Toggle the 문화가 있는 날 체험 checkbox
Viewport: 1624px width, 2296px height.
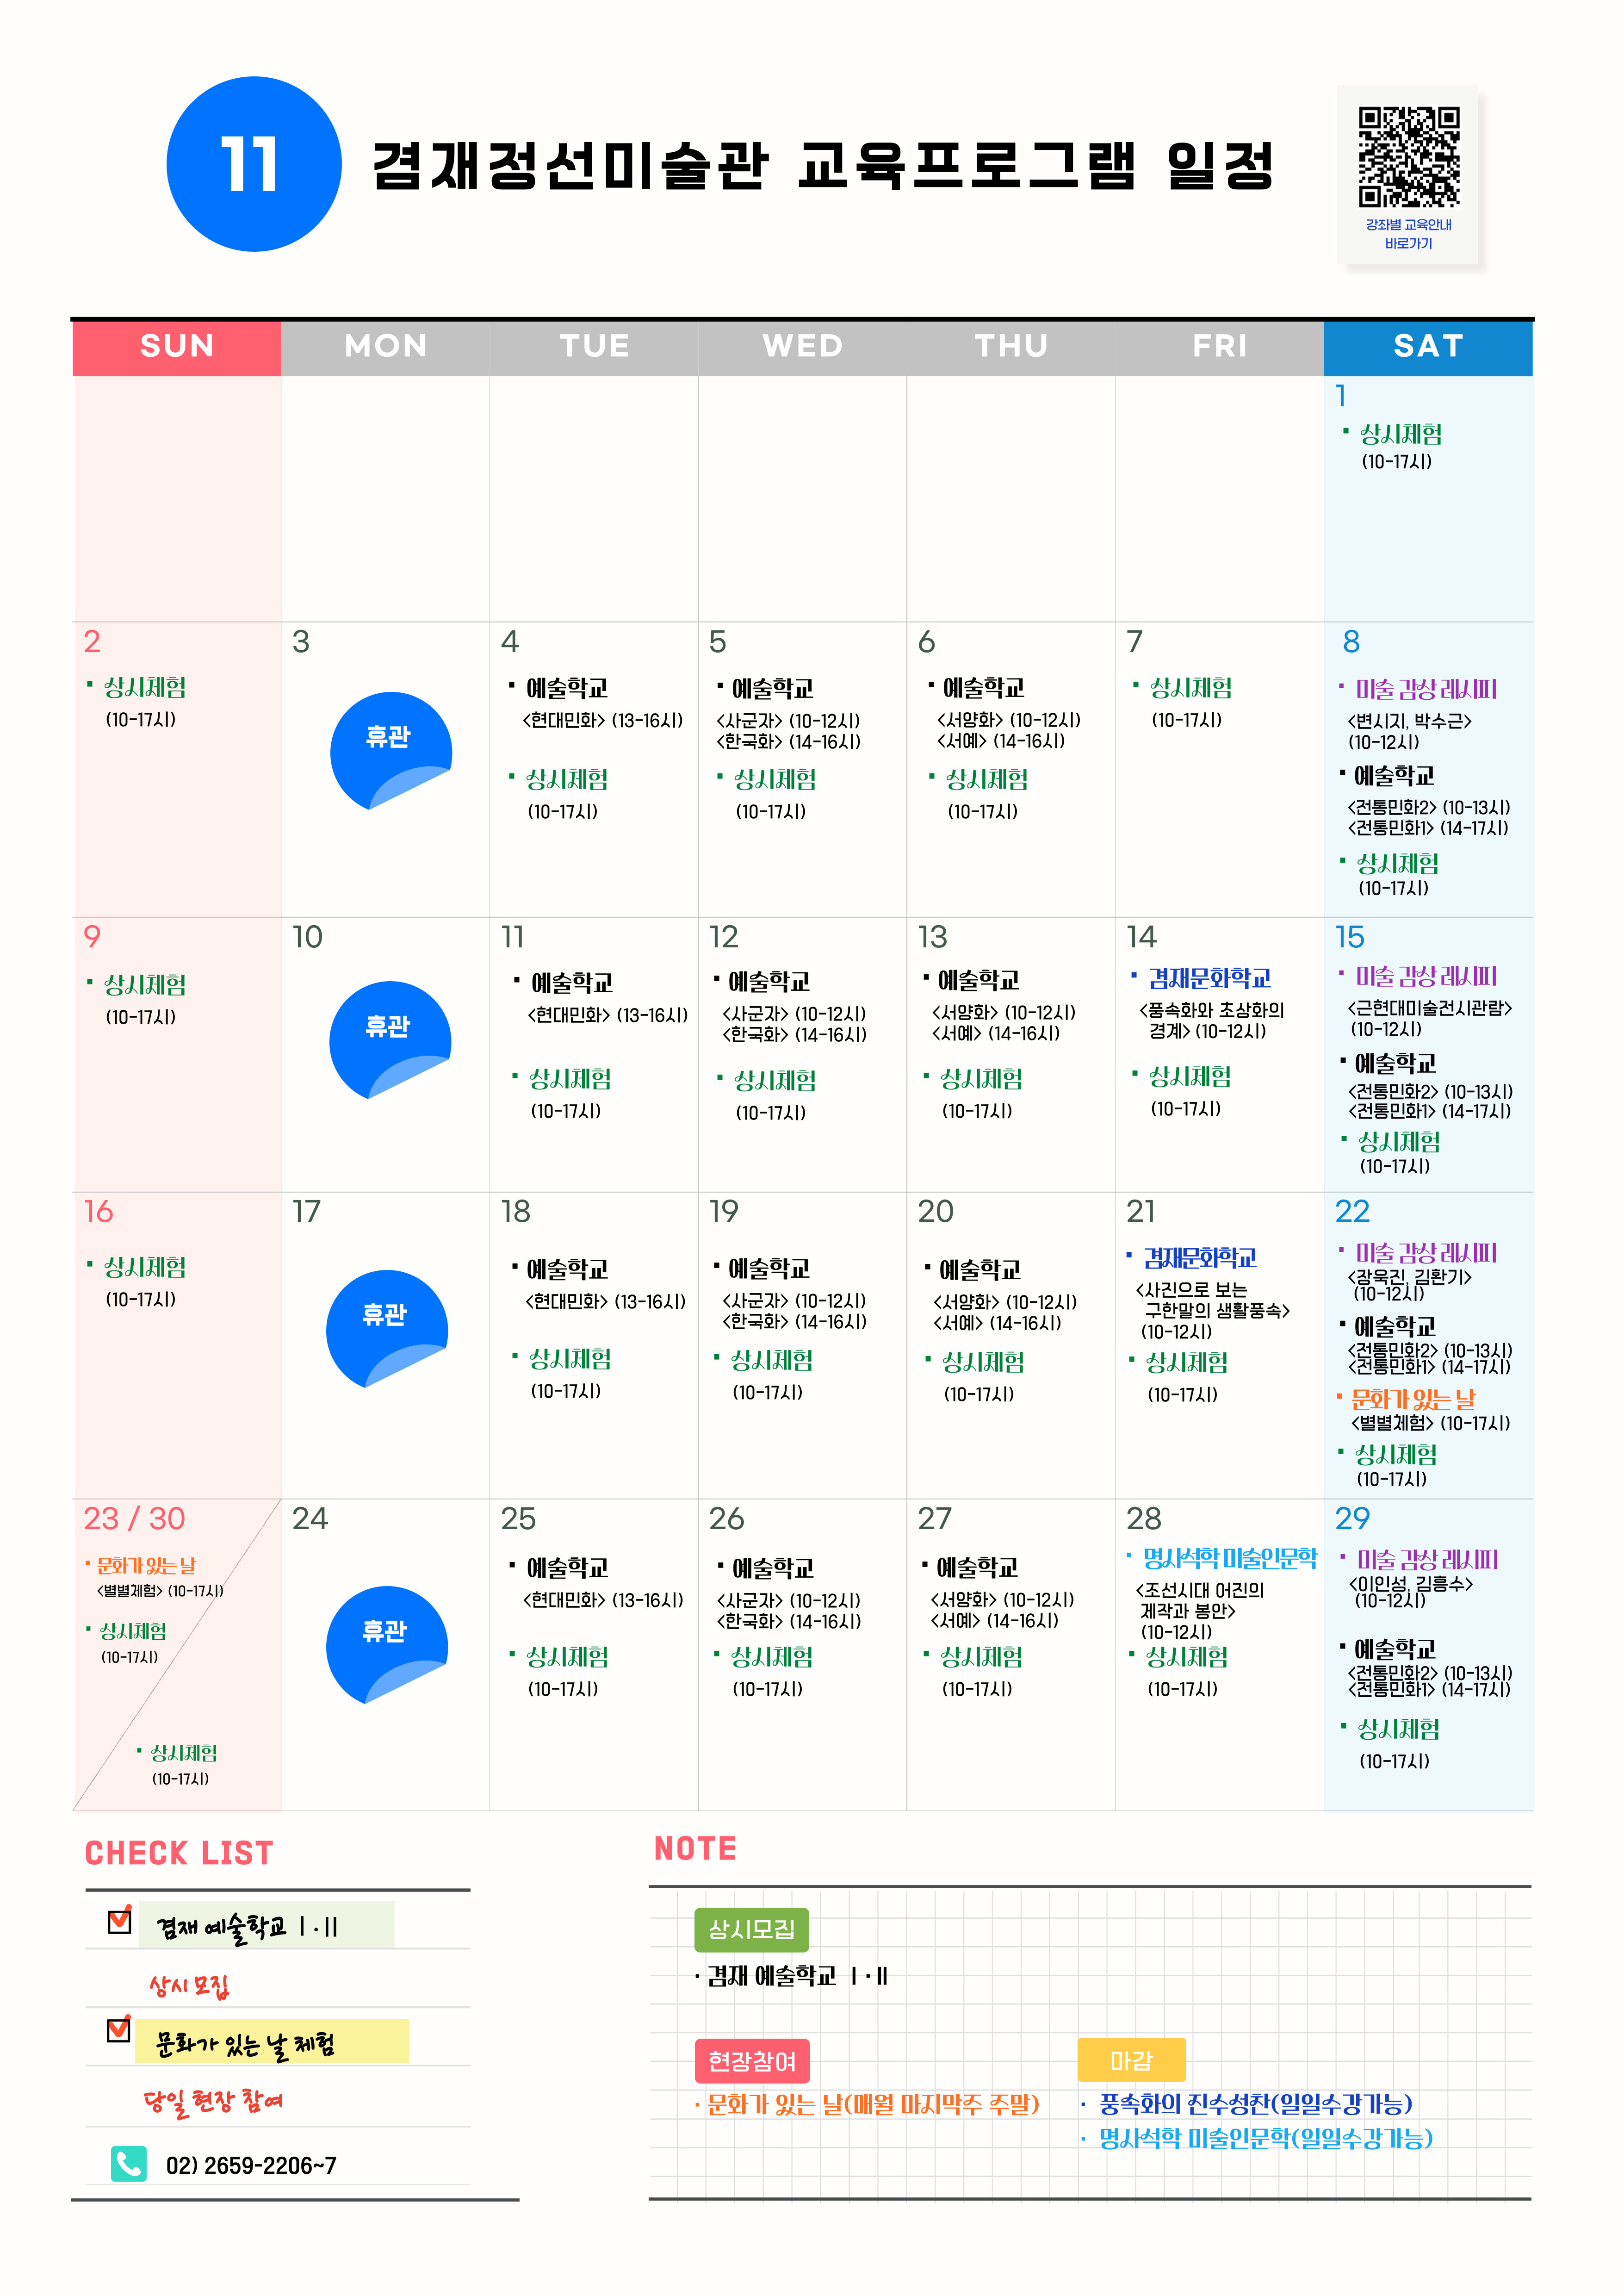118,2030
